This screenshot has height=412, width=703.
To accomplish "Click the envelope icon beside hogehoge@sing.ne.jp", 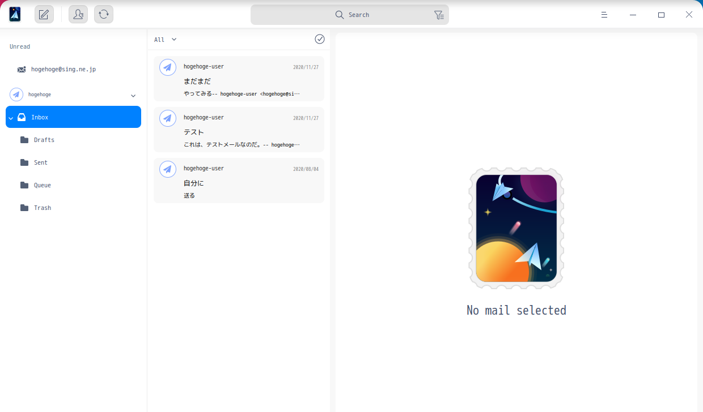I will pos(22,70).
